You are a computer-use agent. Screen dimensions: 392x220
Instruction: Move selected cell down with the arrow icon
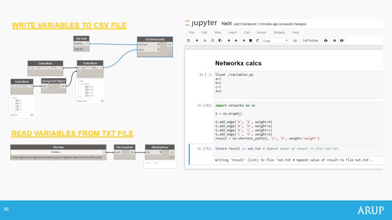[236, 41]
